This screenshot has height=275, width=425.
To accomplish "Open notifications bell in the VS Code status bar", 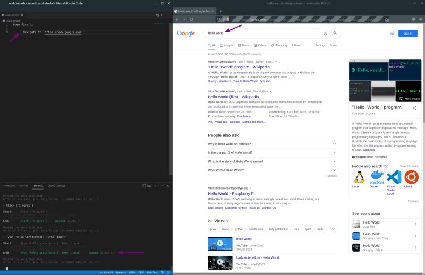I will tap(168, 272).
